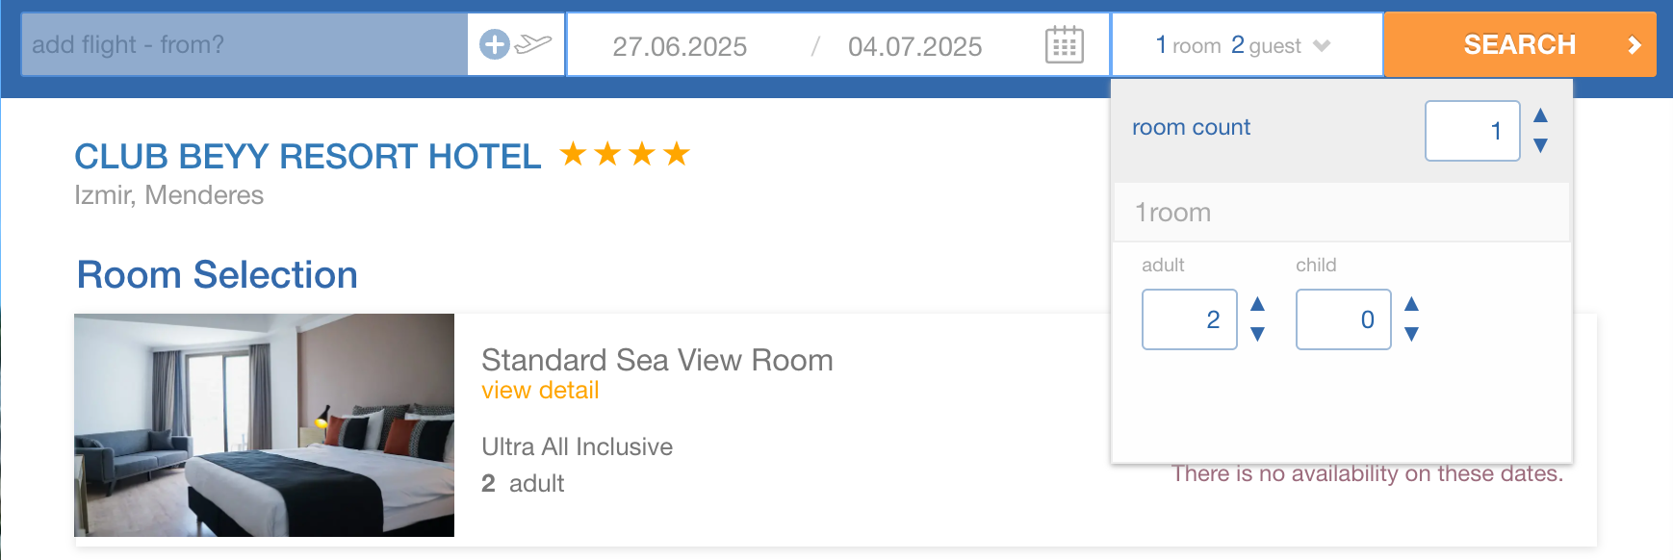The image size is (1673, 560).
Task: Click the Club Beyy Resort Hotel title
Action: (x=308, y=156)
